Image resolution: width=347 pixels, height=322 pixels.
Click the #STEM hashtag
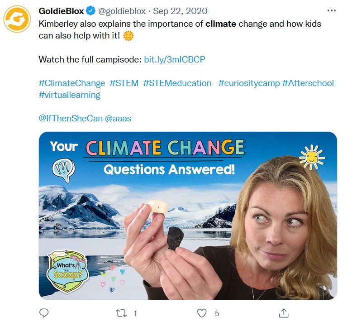pyautogui.click(x=124, y=83)
